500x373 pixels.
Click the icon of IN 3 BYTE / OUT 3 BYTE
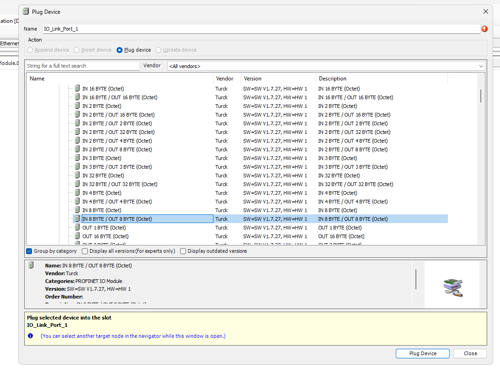tap(77, 166)
